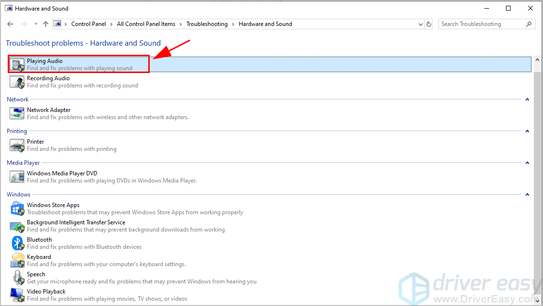Image resolution: width=543 pixels, height=306 pixels.
Task: Navigate to Control Panel via breadcrumb
Action: click(89, 24)
